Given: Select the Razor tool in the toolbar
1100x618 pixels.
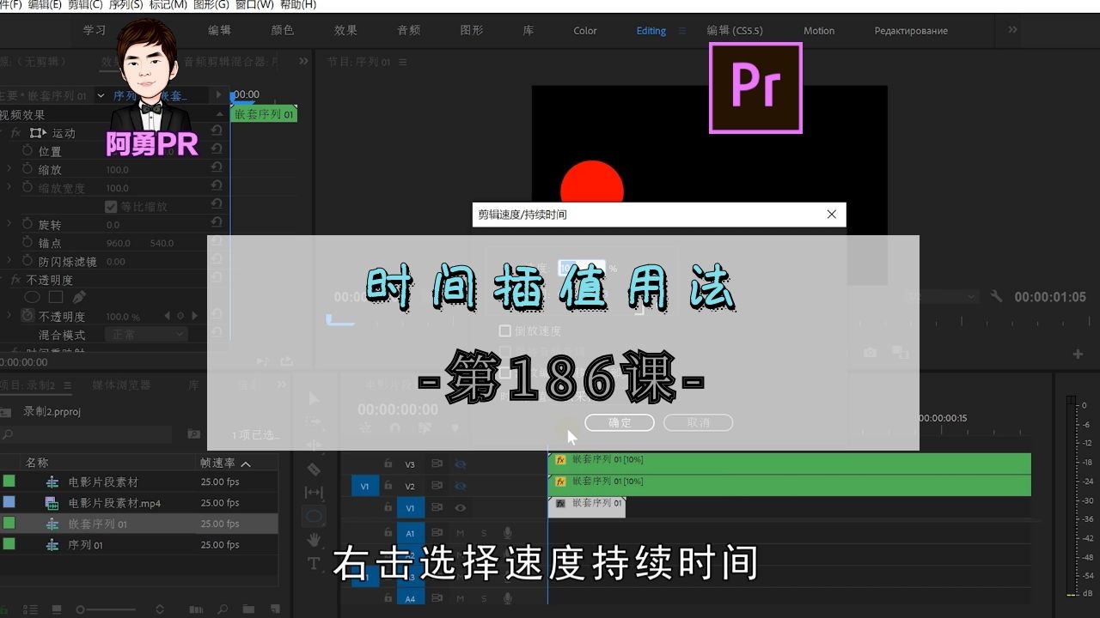Looking at the screenshot, I should point(314,470).
